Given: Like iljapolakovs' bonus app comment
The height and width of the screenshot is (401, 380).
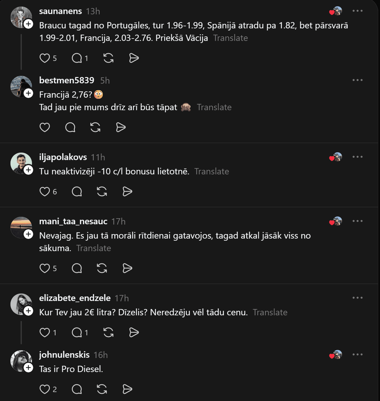Looking at the screenshot, I should [45, 191].
